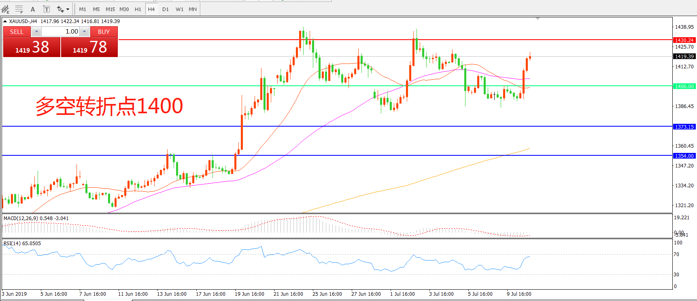This screenshot has width=697, height=301.
Task: Click the 1.00 volume input field
Action: (61, 32)
